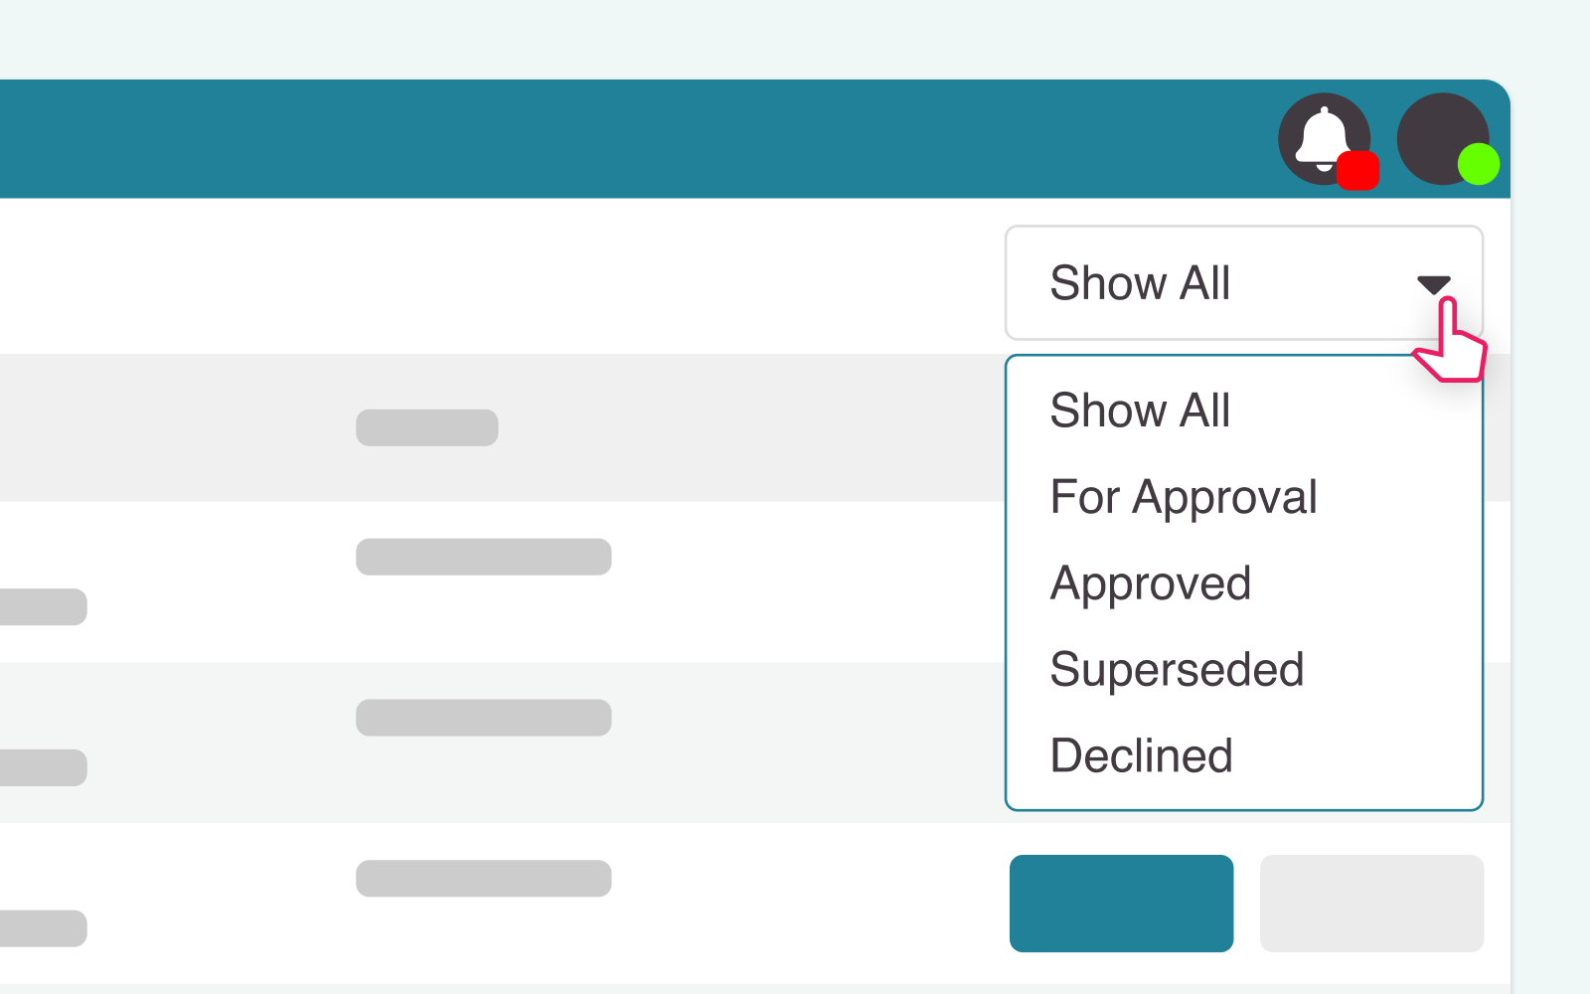1590x994 pixels.
Task: Select the second row's gray placeholder bar
Action: (x=484, y=557)
